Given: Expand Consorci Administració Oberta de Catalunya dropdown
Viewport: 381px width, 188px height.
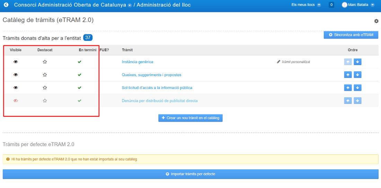Looking at the screenshot, I should (x=130, y=5).
